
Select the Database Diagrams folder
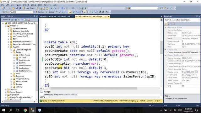[23, 50]
